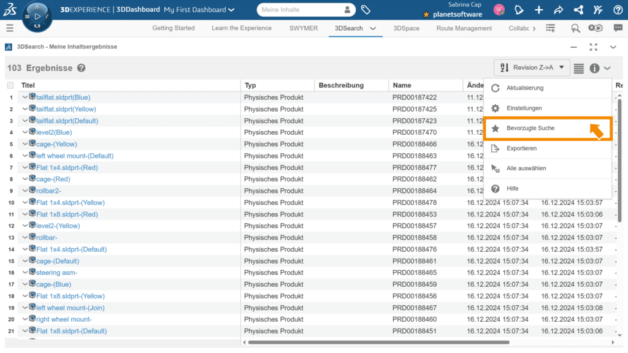Choose Exportieren in the dropdown menu

pyautogui.click(x=521, y=148)
